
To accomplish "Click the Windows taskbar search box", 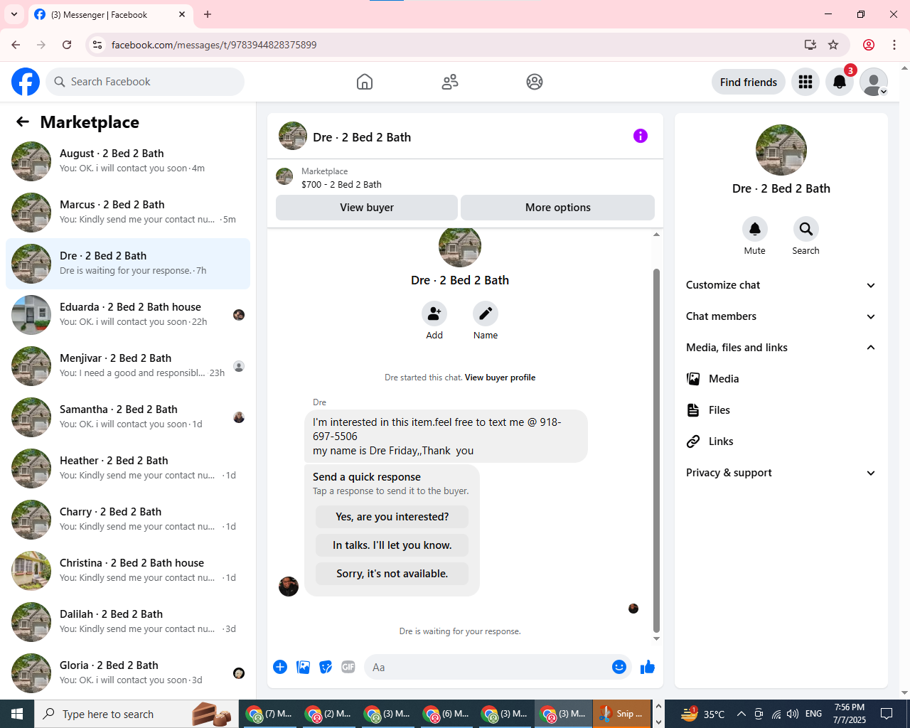I will point(135,714).
